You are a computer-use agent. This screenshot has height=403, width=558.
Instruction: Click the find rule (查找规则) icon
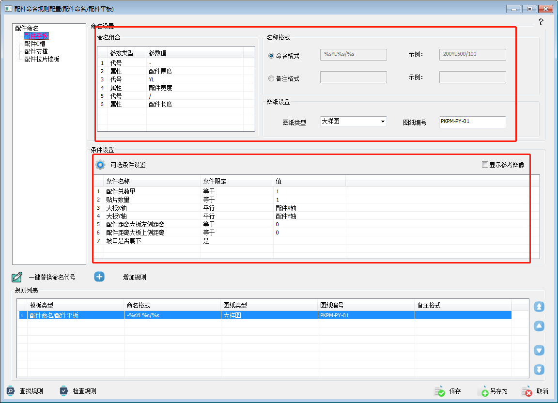(11, 391)
